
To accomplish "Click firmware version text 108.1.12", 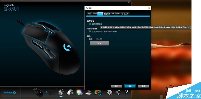I will click(x=98, y=39).
